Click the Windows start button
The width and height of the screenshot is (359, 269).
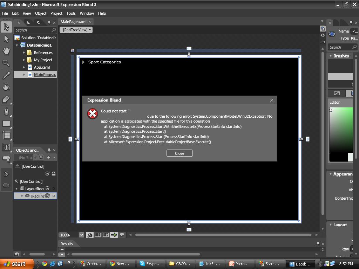coord(17,264)
